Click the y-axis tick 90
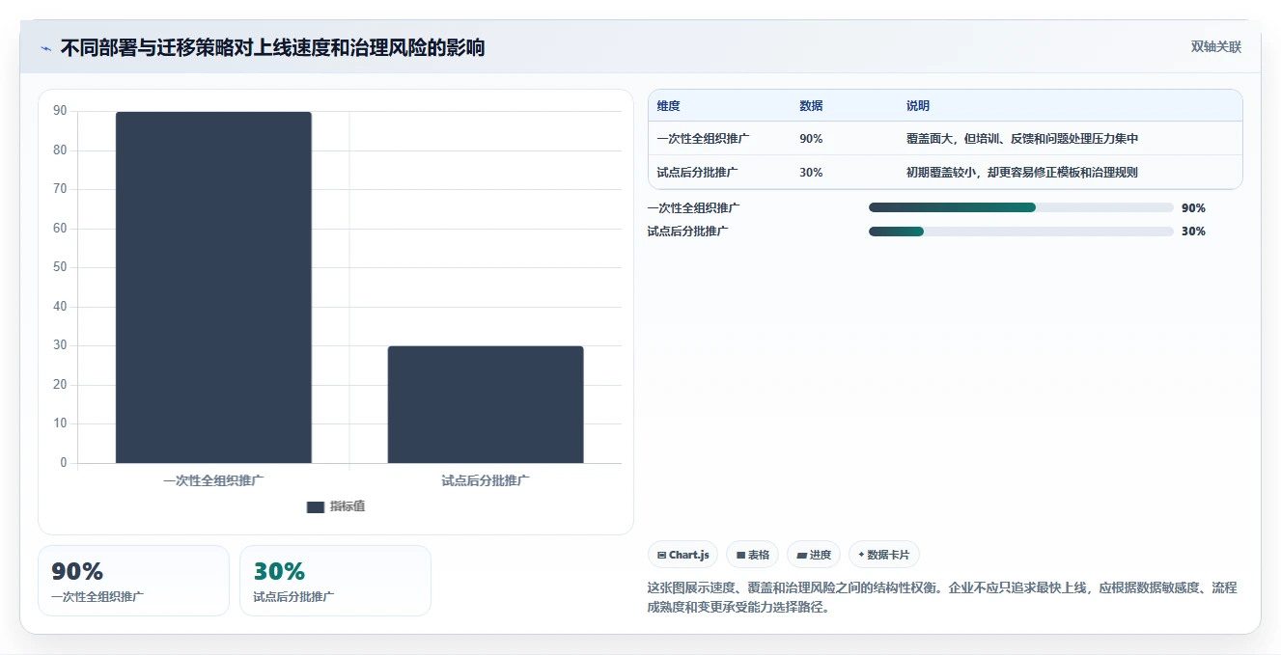The image size is (1281, 655). pyautogui.click(x=60, y=111)
